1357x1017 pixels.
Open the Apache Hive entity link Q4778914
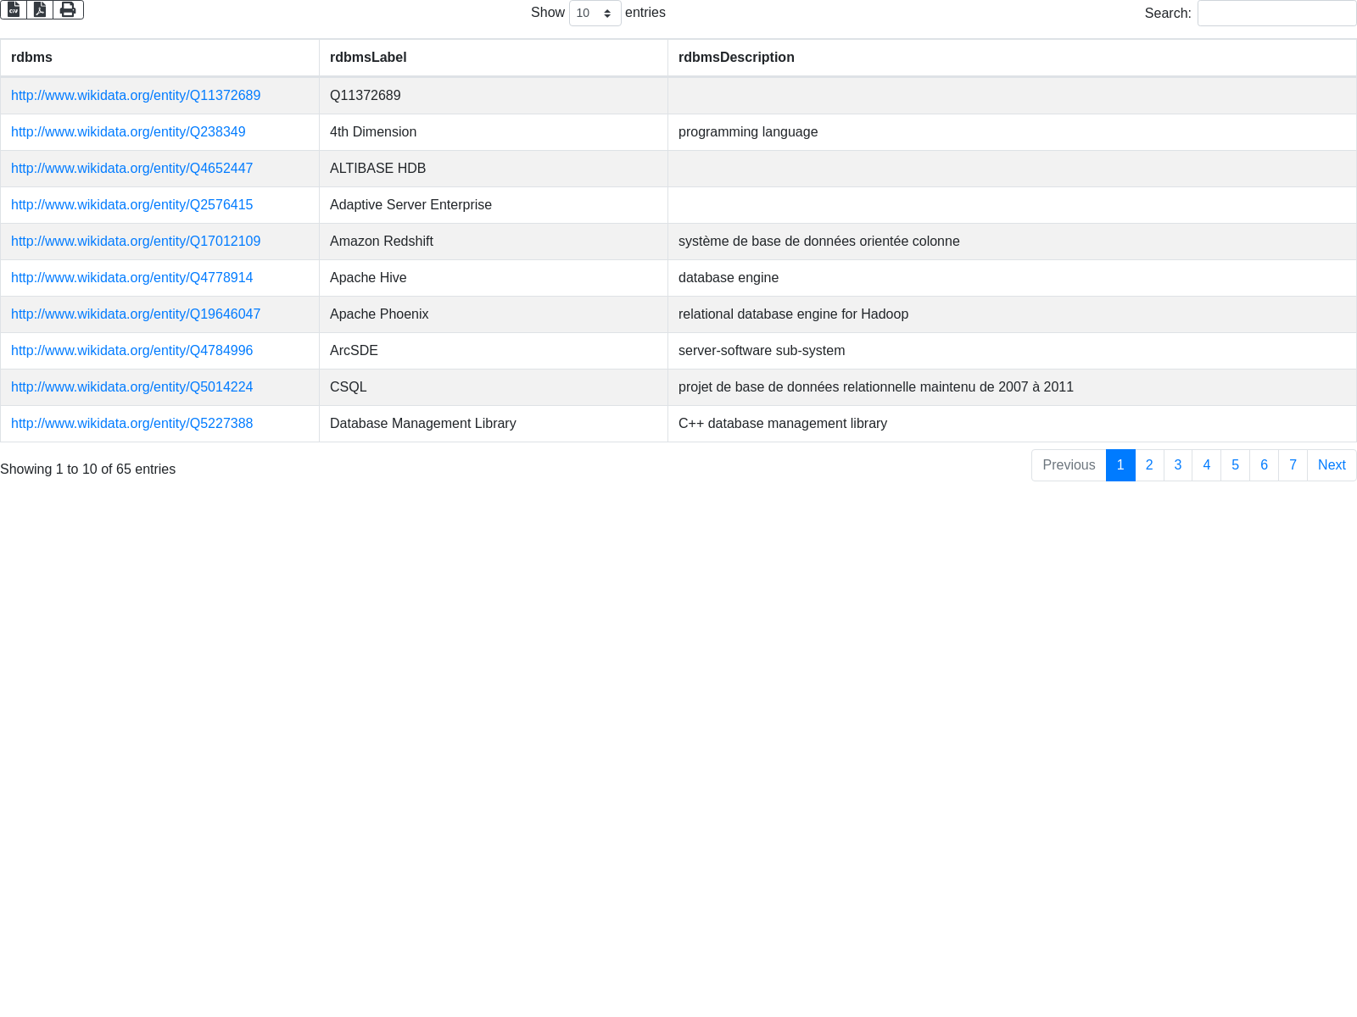131,278
